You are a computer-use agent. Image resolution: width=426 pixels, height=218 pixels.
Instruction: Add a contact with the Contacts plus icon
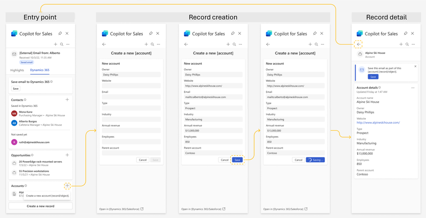coord(67,100)
